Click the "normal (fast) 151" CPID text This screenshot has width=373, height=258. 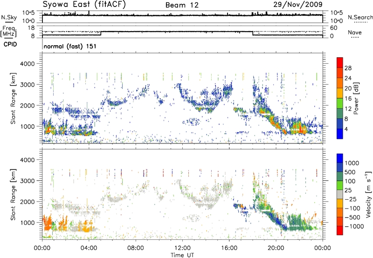(70, 46)
